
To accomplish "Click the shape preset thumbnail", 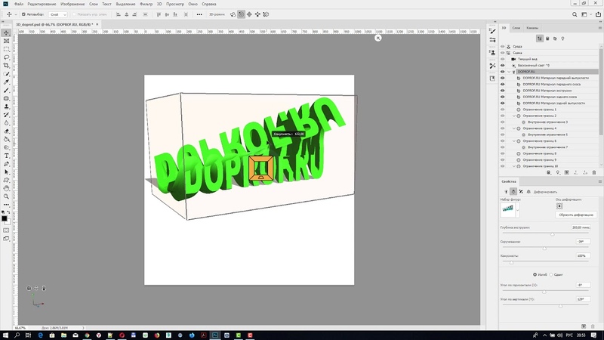I will pyautogui.click(x=507, y=210).
